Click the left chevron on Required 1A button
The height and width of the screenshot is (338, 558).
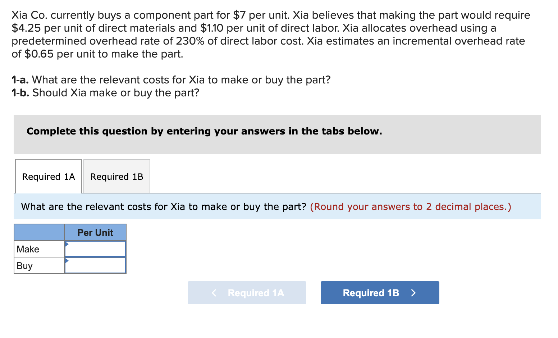pyautogui.click(x=214, y=293)
